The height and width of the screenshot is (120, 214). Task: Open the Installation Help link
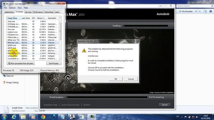tap(50, 105)
